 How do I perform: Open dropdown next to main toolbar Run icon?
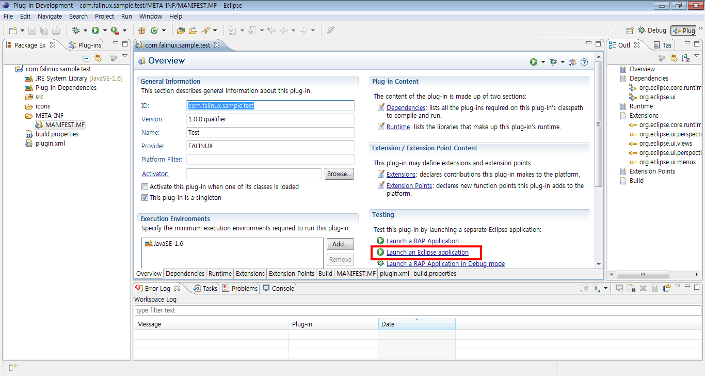(105, 30)
